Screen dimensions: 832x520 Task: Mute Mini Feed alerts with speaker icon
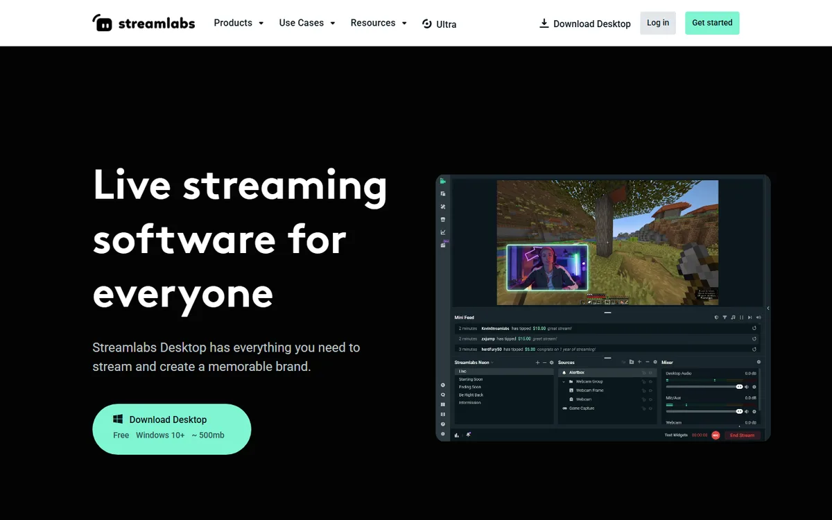pyautogui.click(x=759, y=318)
